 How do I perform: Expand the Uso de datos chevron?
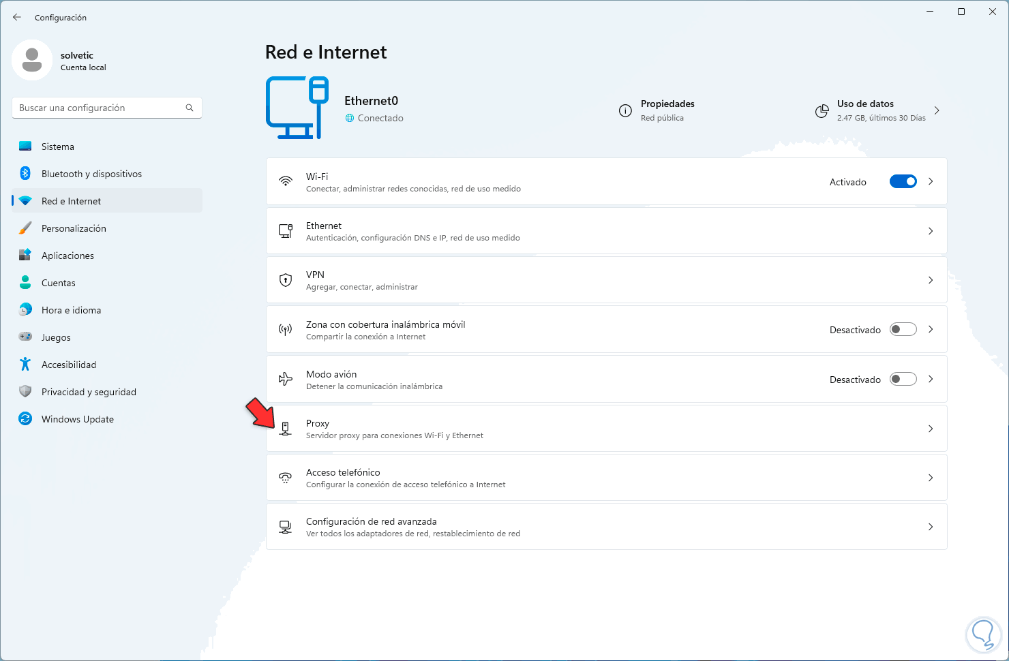(937, 110)
